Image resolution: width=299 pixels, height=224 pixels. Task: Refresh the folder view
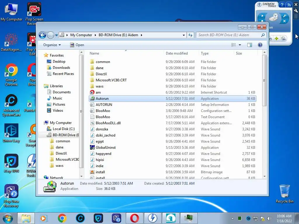pos(190,35)
